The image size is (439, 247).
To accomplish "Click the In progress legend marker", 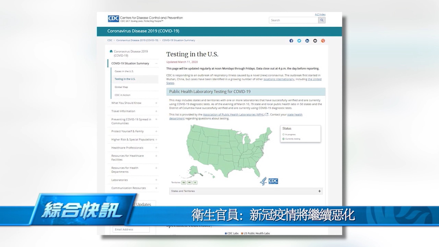I will click(284, 134).
